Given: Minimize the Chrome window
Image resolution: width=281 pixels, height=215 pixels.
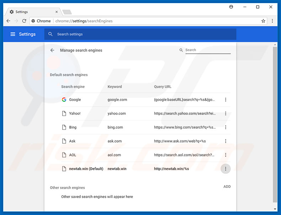Looking at the screenshot, I should click(245, 7).
